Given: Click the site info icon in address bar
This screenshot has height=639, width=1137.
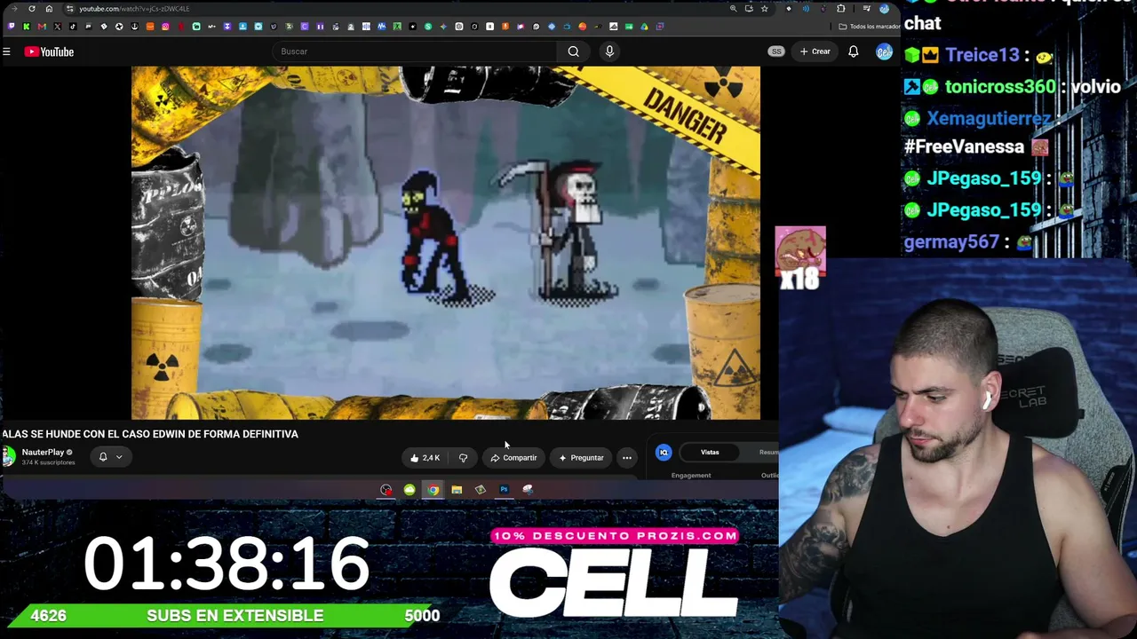Looking at the screenshot, I should [x=69, y=9].
